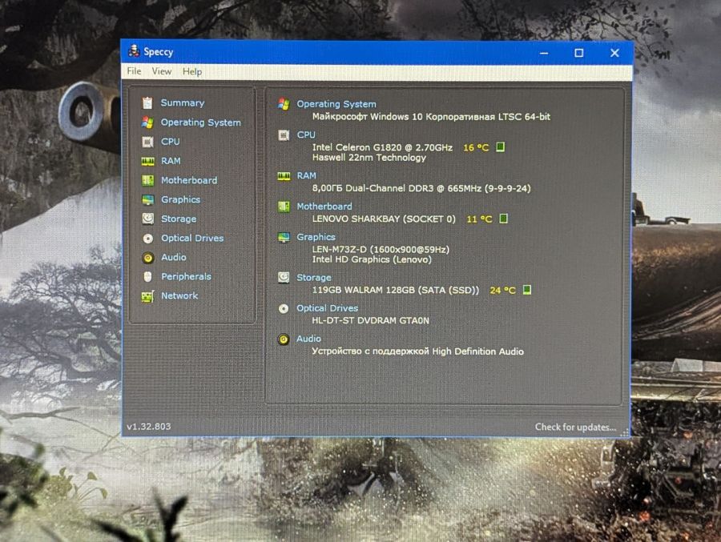Click the LEN-M73Z-D (1600x900@59Hz) monitor line

click(x=381, y=250)
